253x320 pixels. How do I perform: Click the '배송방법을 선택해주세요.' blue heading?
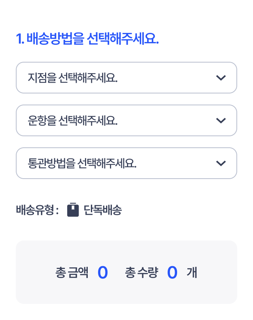93,39
